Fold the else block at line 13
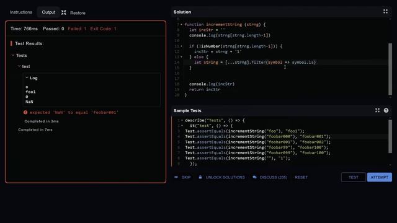The width and height of the screenshot is (397, 223). (x=181, y=57)
